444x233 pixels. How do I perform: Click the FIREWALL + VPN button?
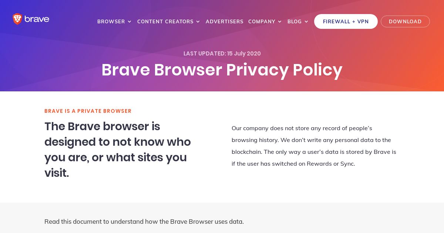click(x=346, y=21)
